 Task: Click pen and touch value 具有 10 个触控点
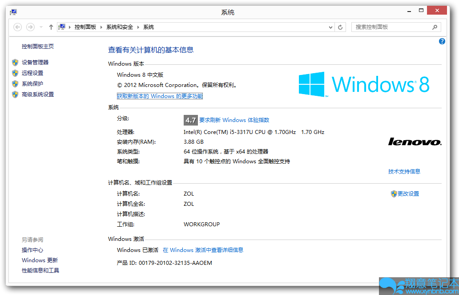pos(237,161)
